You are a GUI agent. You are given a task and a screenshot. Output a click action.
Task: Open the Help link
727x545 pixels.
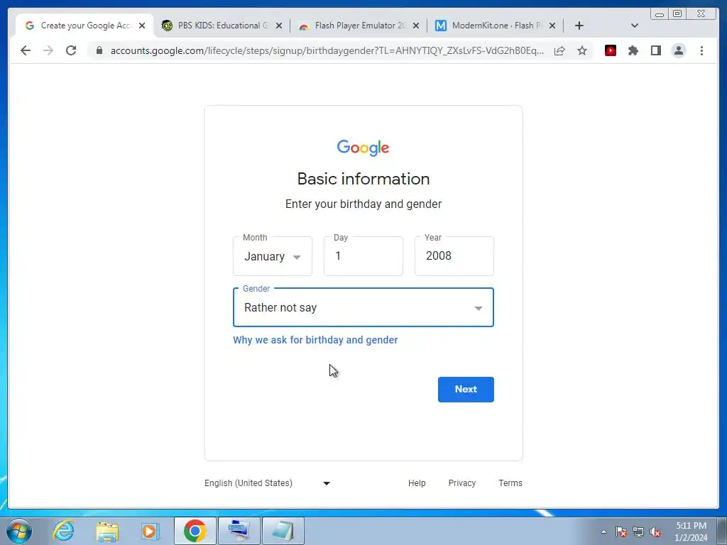(417, 483)
